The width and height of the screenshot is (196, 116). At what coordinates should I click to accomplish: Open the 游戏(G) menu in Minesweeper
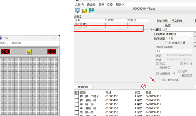point(4,43)
